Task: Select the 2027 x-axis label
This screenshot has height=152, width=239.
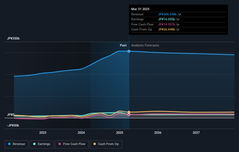Action: click(x=196, y=133)
